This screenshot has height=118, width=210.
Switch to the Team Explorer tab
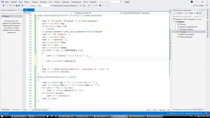(198, 109)
